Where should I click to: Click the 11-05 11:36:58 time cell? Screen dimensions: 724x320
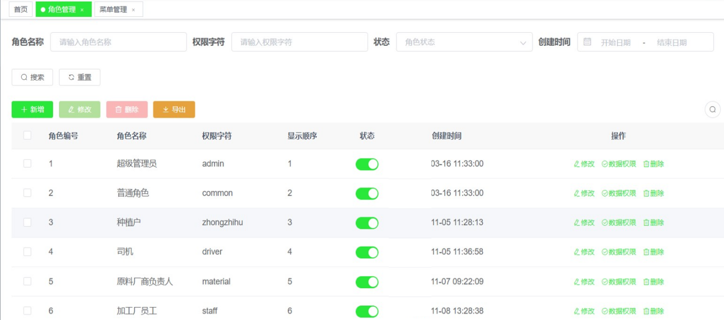coord(457,252)
